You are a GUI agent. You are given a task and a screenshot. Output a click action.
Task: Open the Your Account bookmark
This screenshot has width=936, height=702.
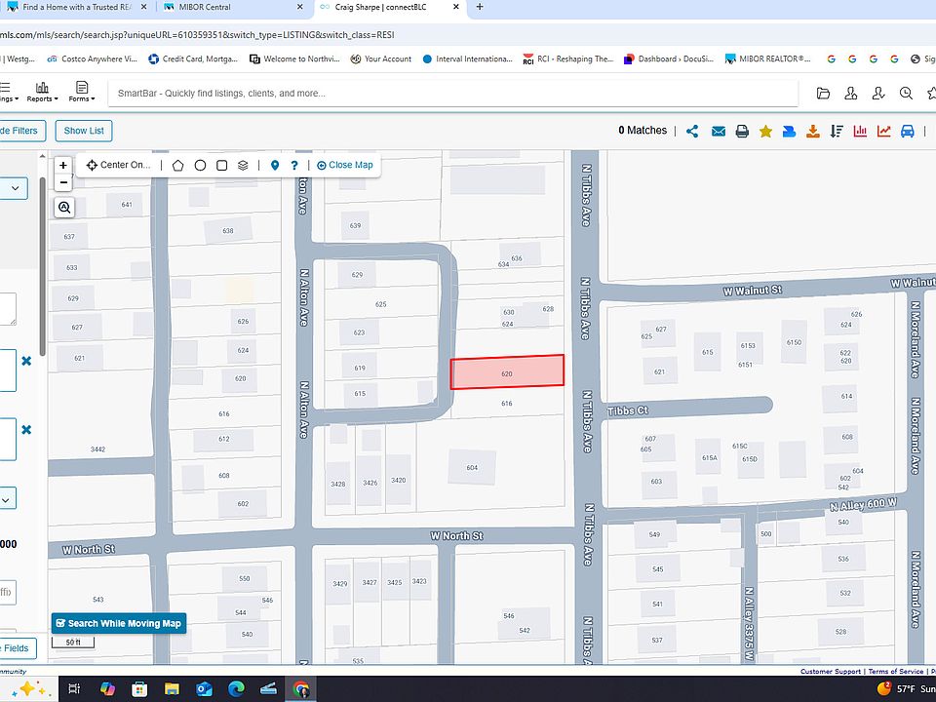tap(381, 59)
